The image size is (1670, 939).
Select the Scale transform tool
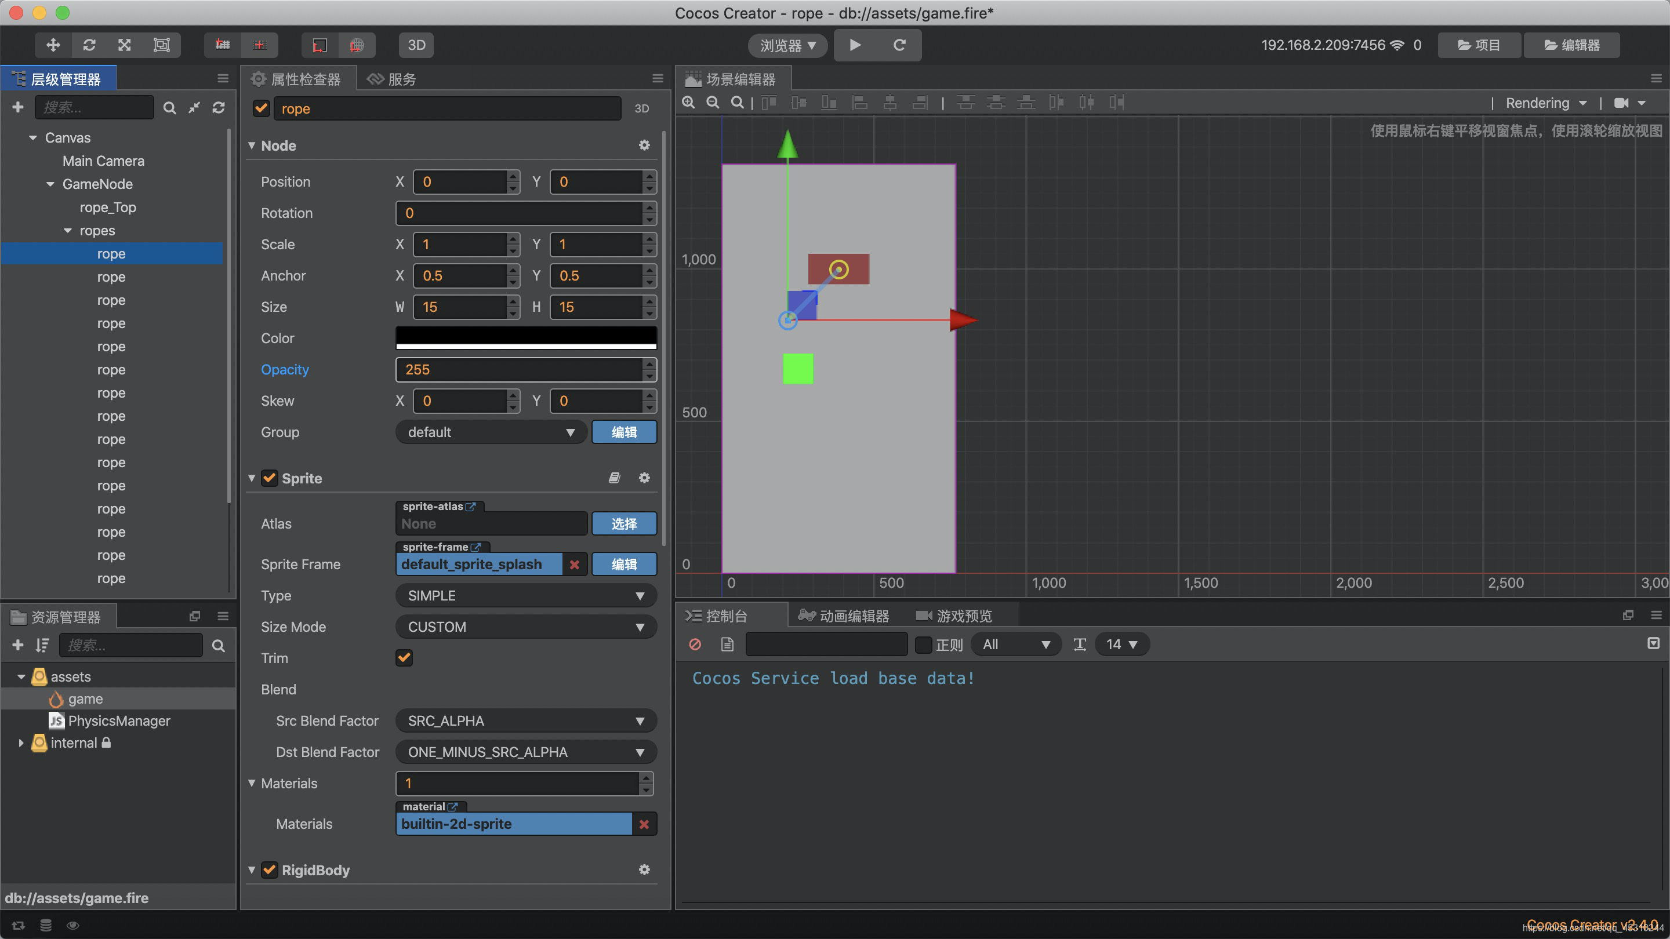(125, 45)
